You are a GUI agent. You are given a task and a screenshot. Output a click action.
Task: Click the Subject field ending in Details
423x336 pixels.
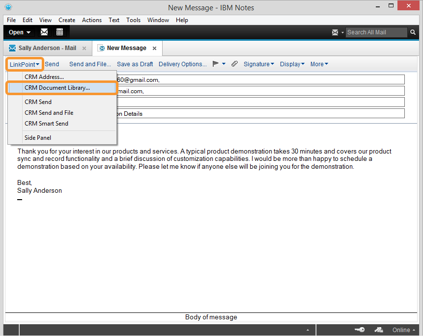[260, 113]
